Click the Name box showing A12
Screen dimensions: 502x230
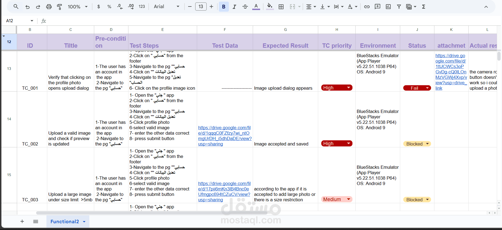pyautogui.click(x=16, y=21)
